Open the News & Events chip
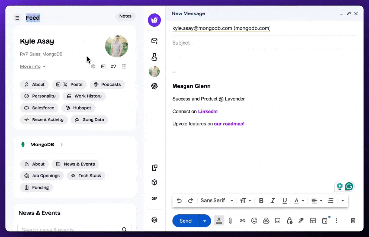This screenshot has height=237, width=369. point(75,164)
